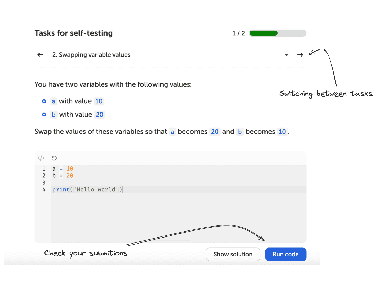This screenshot has height=282, width=383.
Task: Click the blue bullet beside variable b
Action: [x=44, y=114]
